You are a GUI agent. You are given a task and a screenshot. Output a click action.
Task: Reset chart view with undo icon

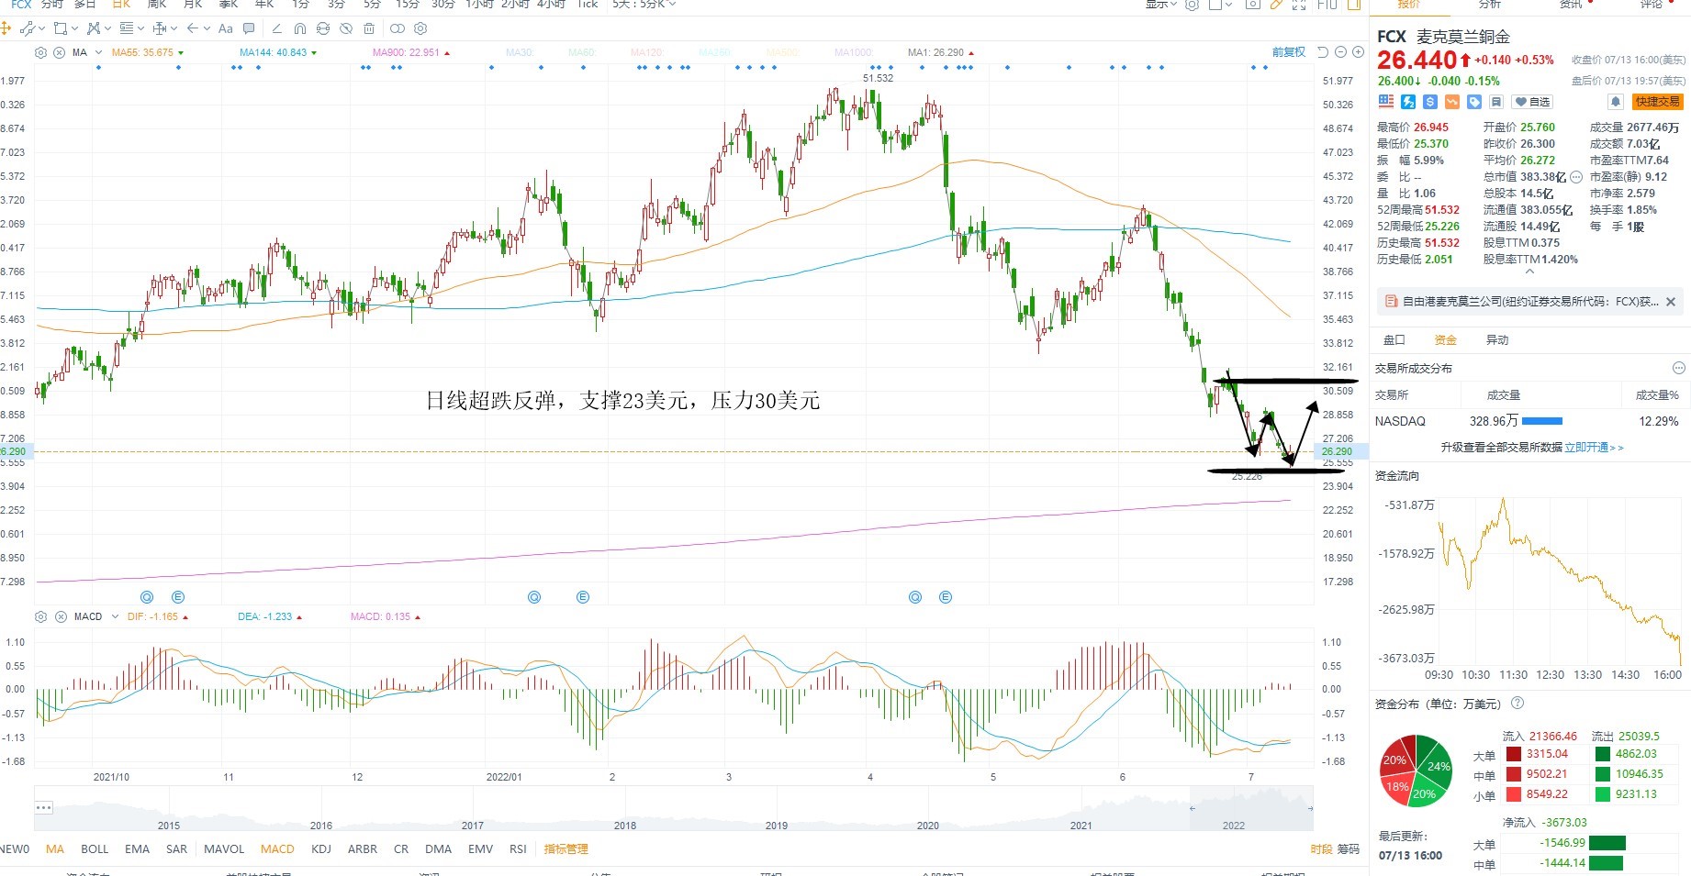point(1323,52)
